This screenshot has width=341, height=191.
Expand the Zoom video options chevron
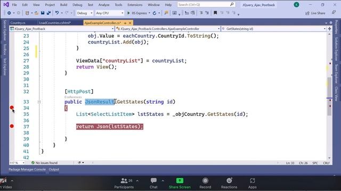pyautogui.click(x=12, y=180)
